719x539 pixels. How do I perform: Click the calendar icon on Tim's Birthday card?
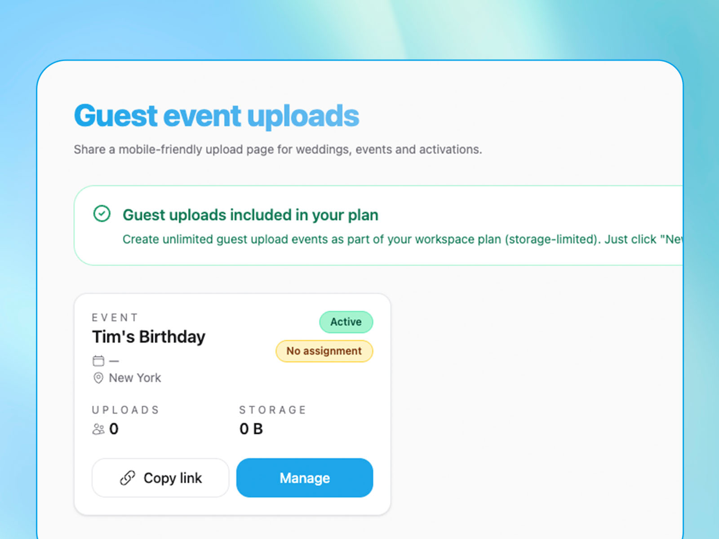pos(98,360)
